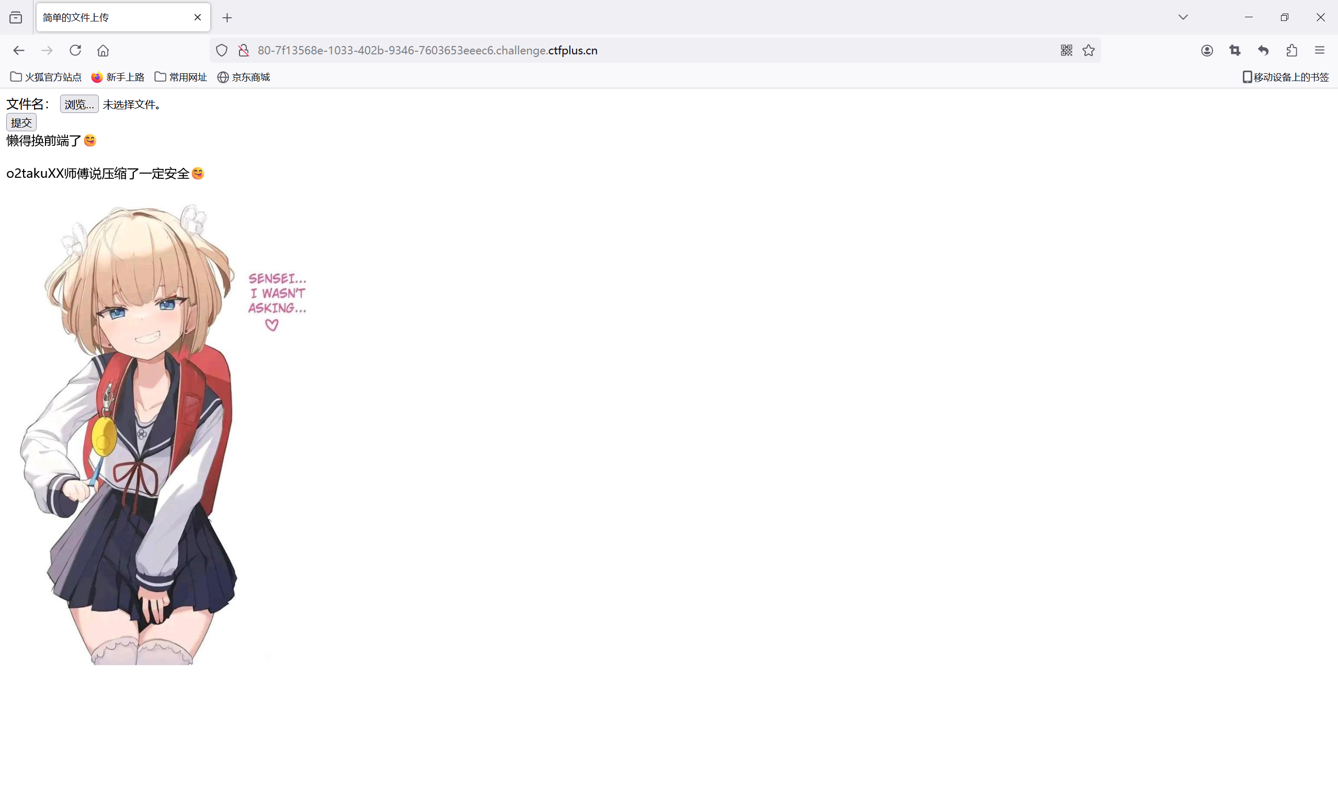Click the tracking protection shield icon
The image size is (1338, 798).
[222, 51]
